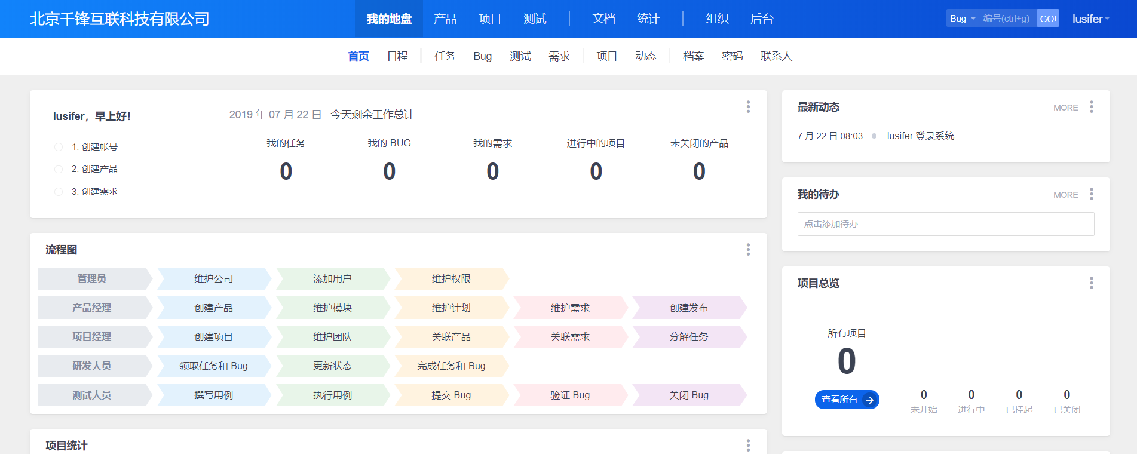
Task: Click the 维护需求 pink flowchart step
Action: click(x=570, y=308)
